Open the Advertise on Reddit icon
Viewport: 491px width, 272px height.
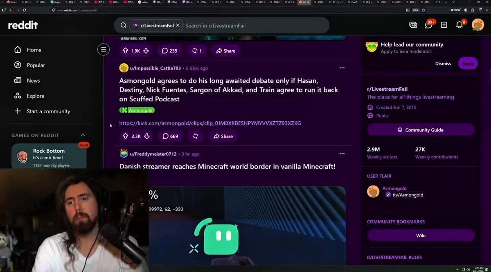[413, 25]
